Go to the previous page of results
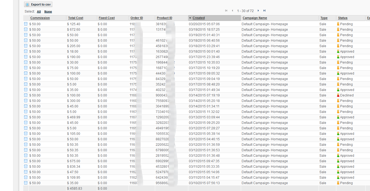Image resolution: width=370 pixels, height=191 pixels. point(232,11)
